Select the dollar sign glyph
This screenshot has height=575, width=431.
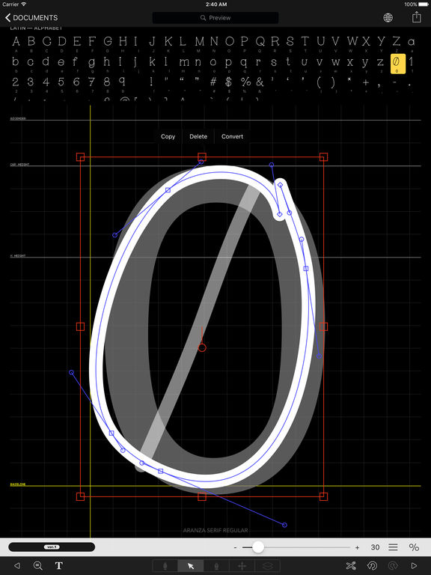(229, 82)
